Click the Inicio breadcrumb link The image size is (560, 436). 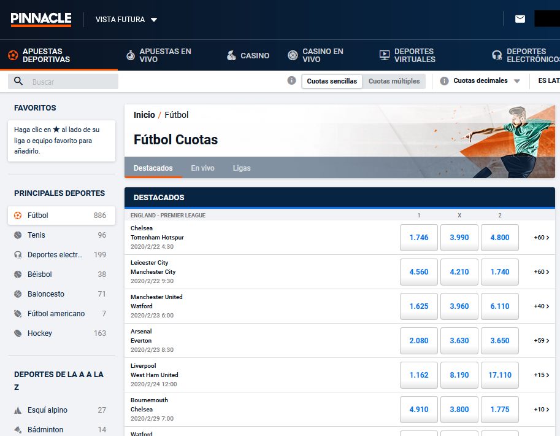[144, 115]
